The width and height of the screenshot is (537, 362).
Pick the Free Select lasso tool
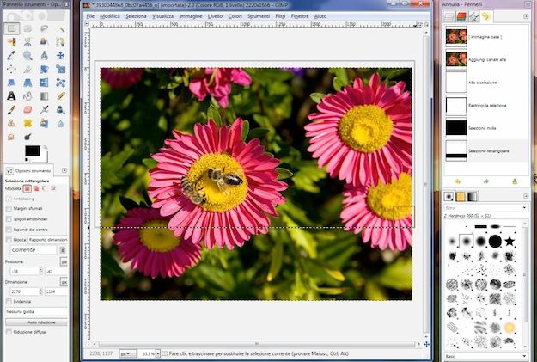tap(46, 28)
